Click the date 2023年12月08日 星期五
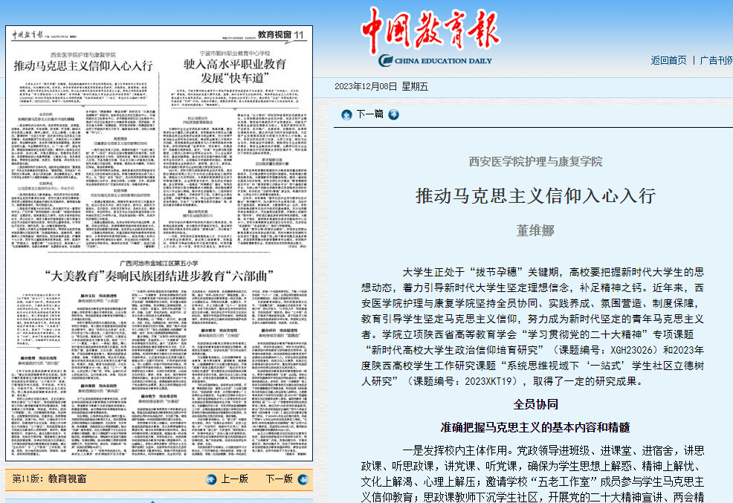The image size is (733, 503). (x=381, y=86)
